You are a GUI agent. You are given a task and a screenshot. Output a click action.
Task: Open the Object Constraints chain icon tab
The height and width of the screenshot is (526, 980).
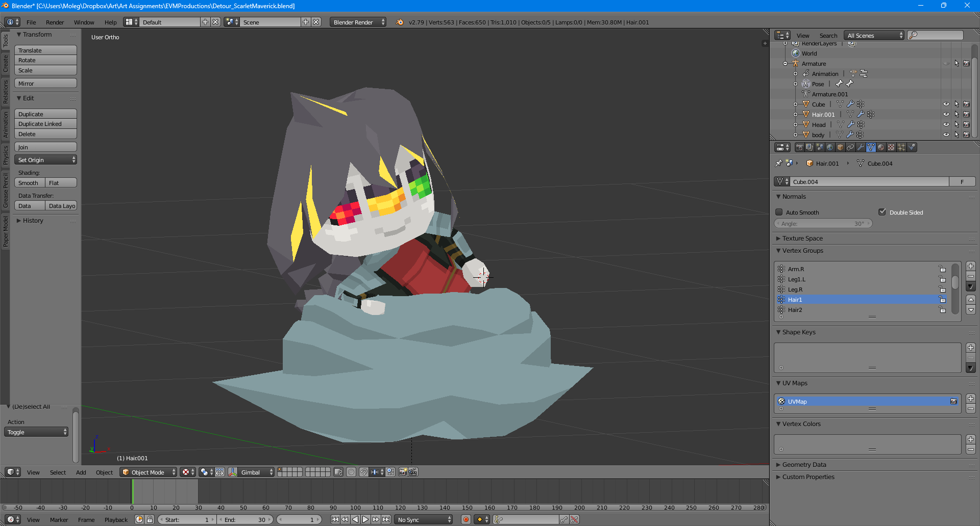(850, 148)
